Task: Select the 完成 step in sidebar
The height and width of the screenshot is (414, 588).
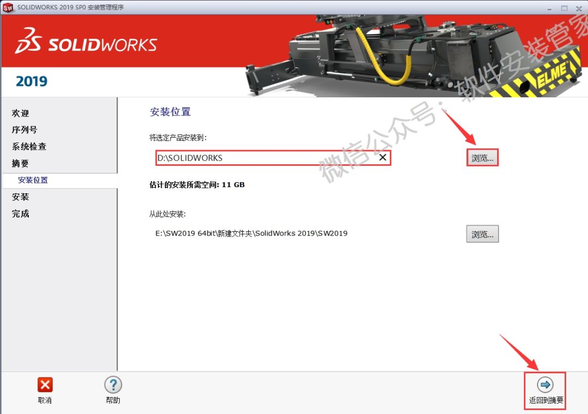Action: 21,214
